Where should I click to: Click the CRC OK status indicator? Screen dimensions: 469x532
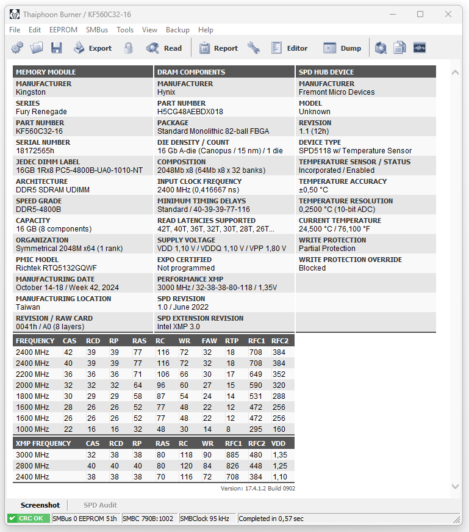(29, 519)
